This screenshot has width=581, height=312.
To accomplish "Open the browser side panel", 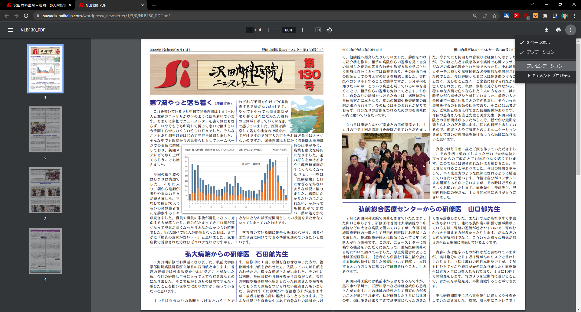I will pos(555,16).
